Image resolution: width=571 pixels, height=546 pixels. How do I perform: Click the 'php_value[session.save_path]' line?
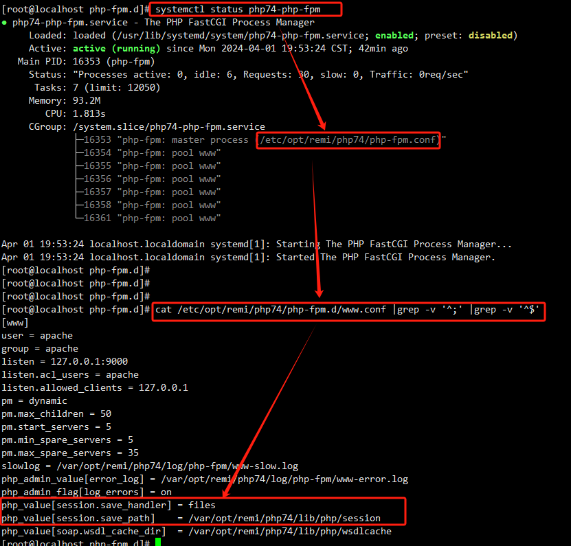tap(191, 519)
